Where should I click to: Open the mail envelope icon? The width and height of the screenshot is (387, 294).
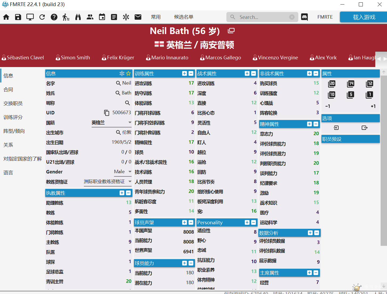pyautogui.click(x=138, y=17)
